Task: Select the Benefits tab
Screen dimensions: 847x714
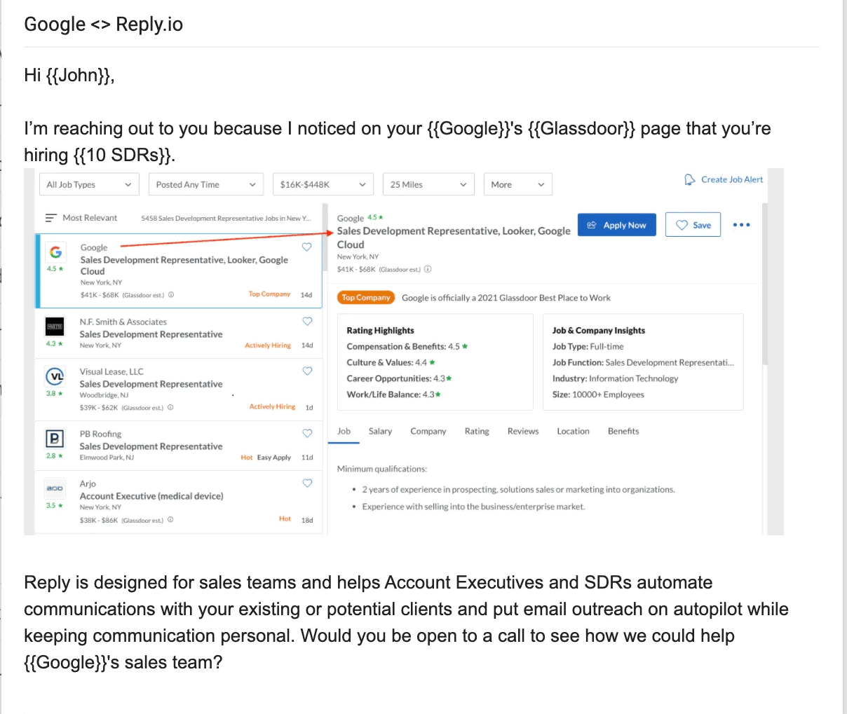Action: tap(623, 431)
